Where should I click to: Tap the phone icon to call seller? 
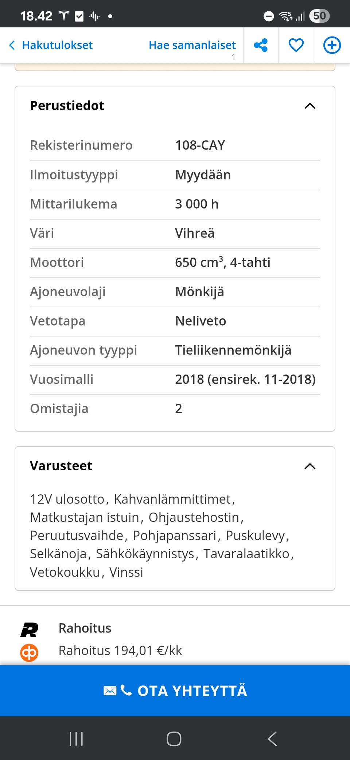(127, 690)
